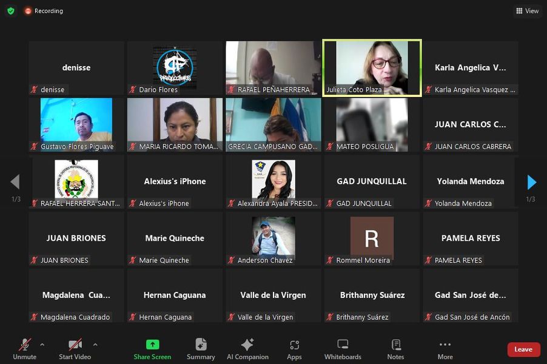Screen dimensions: 547x364
Task: Open the More options menu
Action: pyautogui.click(x=445, y=349)
